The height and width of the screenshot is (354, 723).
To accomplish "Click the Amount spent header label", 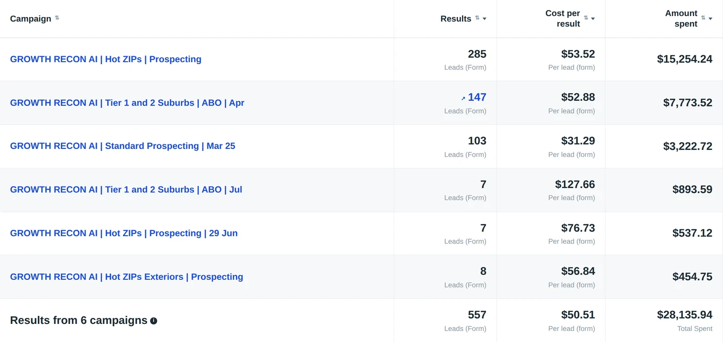I will click(x=681, y=19).
